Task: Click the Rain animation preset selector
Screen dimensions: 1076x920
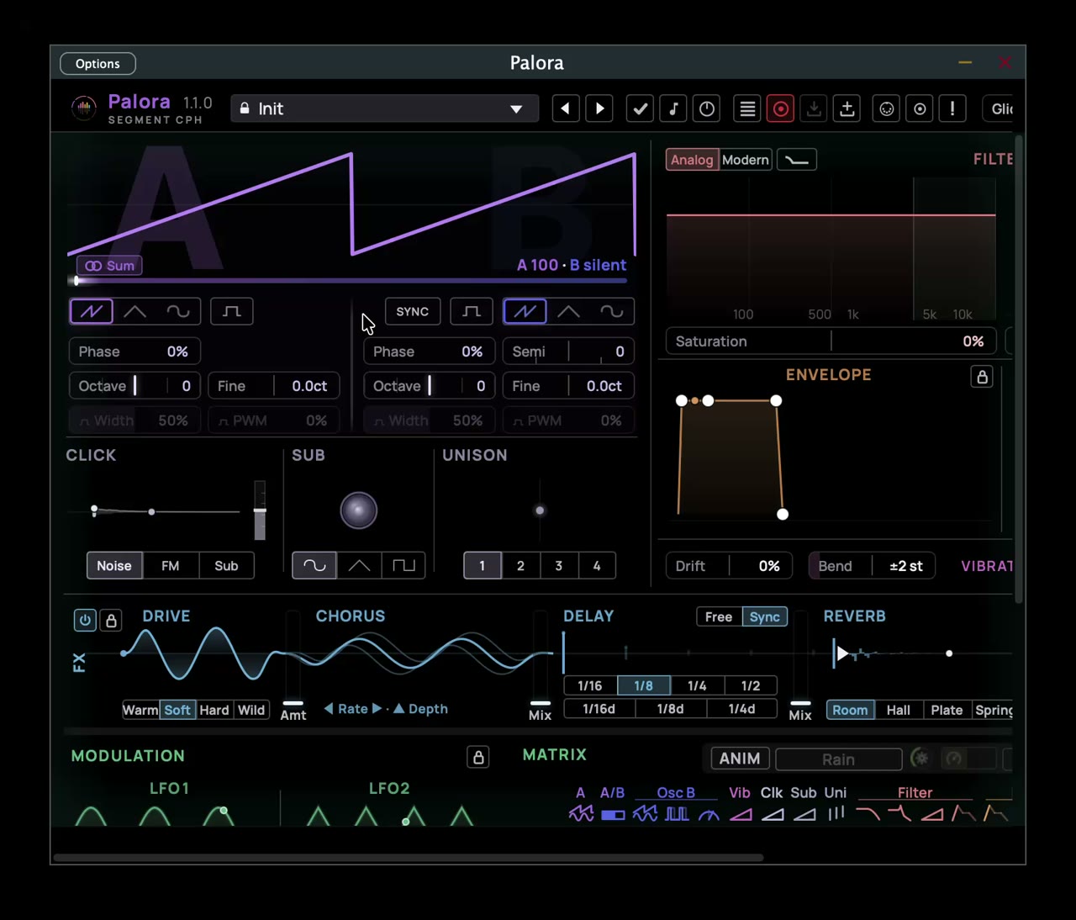Action: click(x=838, y=759)
